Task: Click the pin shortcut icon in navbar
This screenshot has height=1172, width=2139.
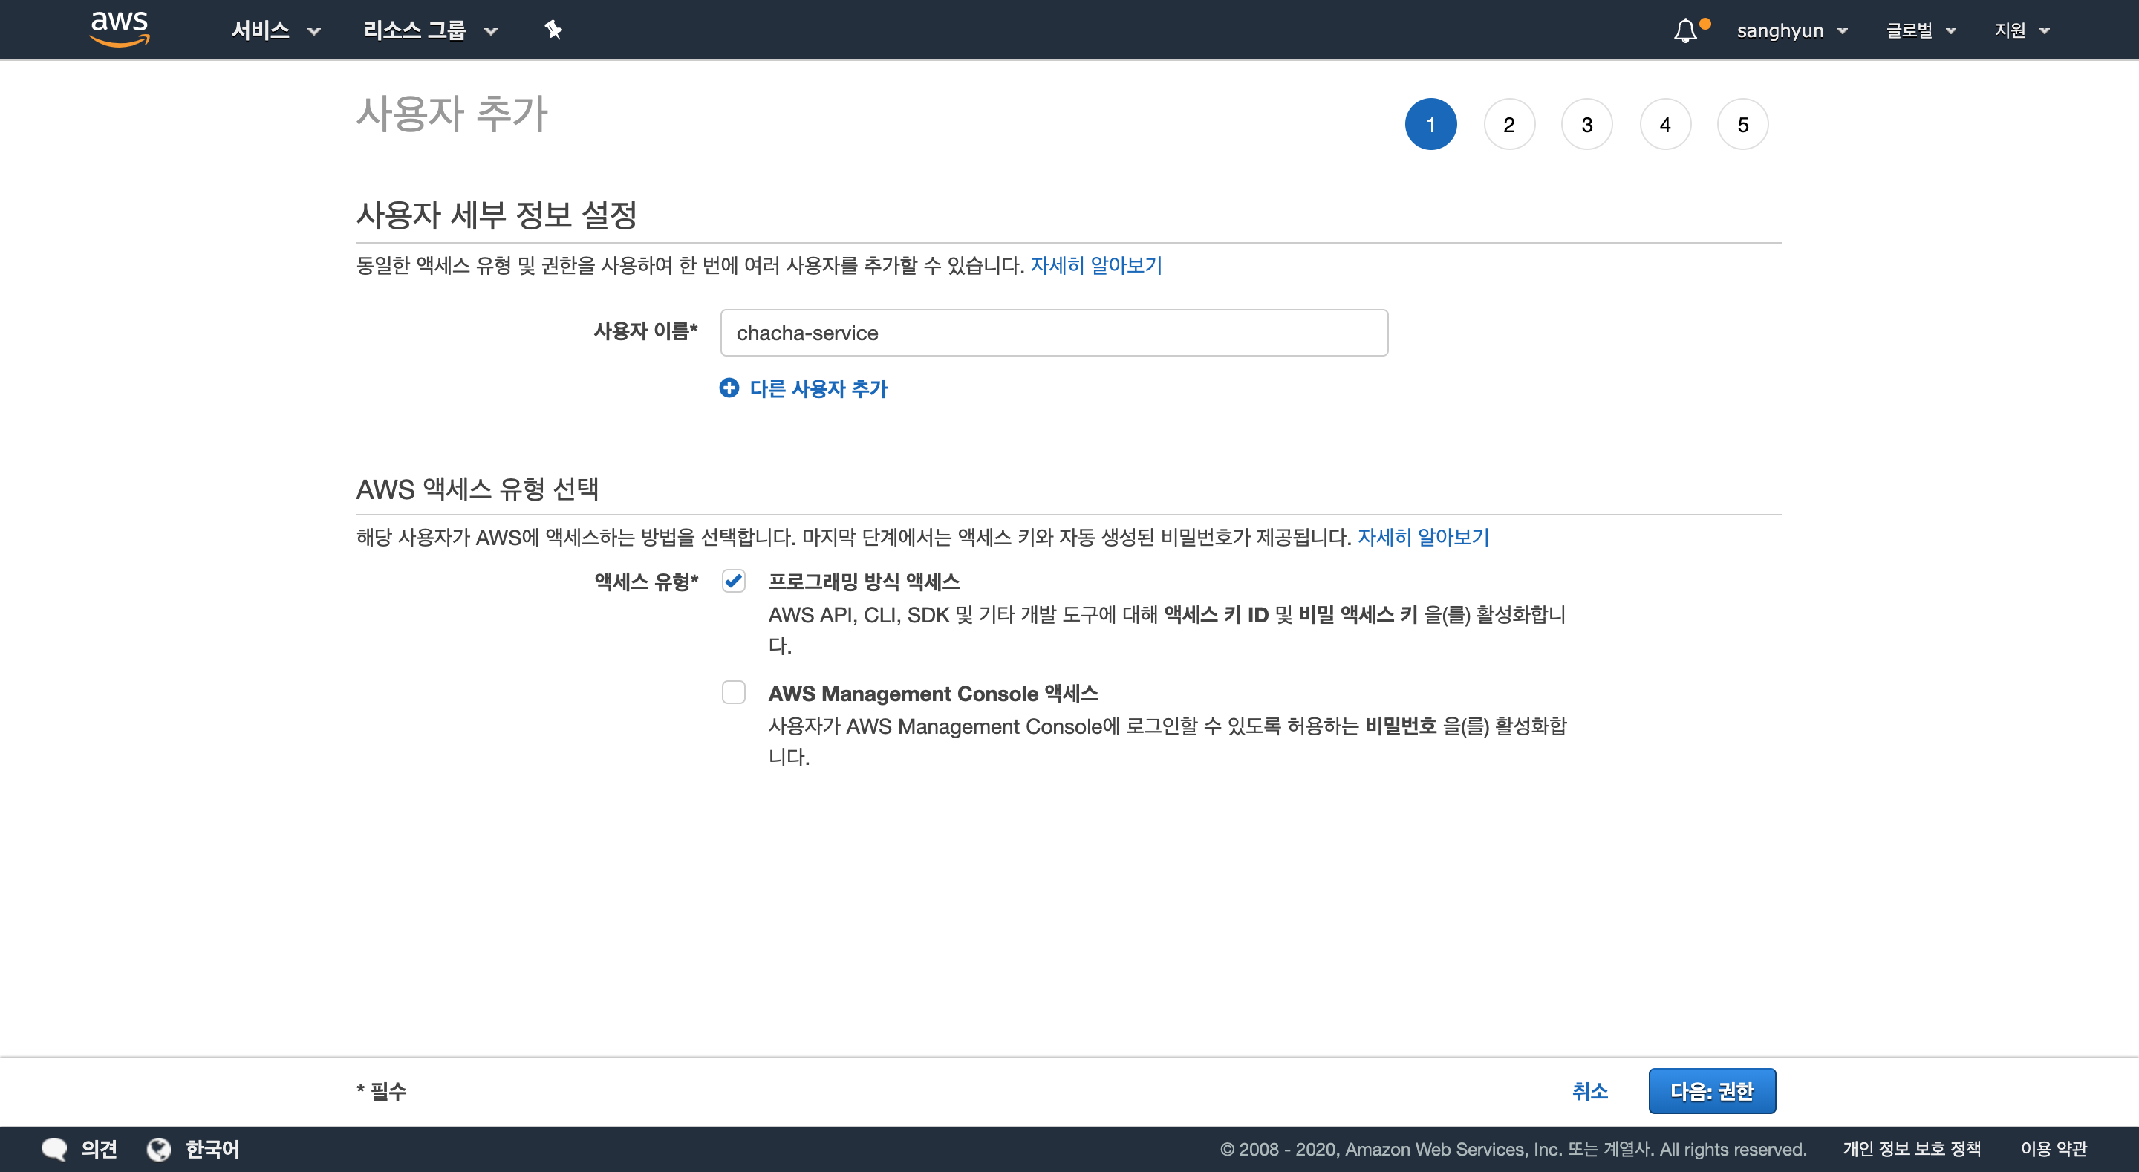Action: click(x=553, y=30)
